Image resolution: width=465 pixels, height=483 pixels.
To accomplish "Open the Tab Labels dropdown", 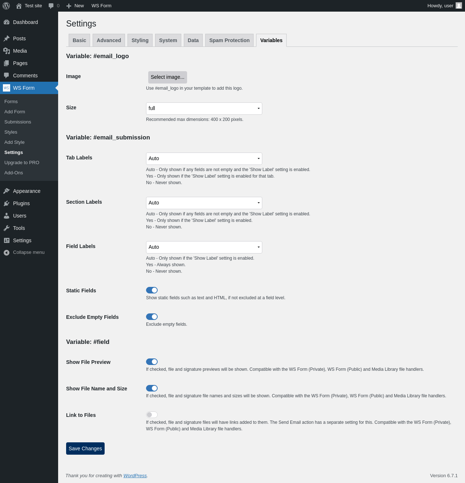I will point(204,159).
